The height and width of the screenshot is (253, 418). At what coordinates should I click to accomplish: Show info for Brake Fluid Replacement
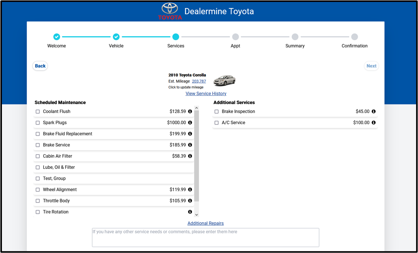point(190,134)
